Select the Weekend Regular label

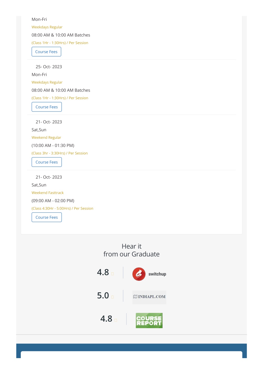click(46, 138)
